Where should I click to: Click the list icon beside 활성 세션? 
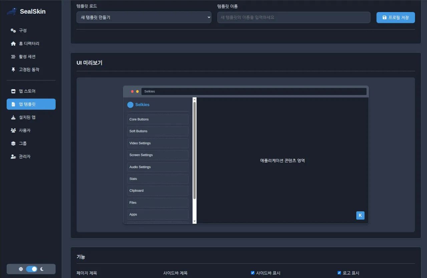[13, 57]
